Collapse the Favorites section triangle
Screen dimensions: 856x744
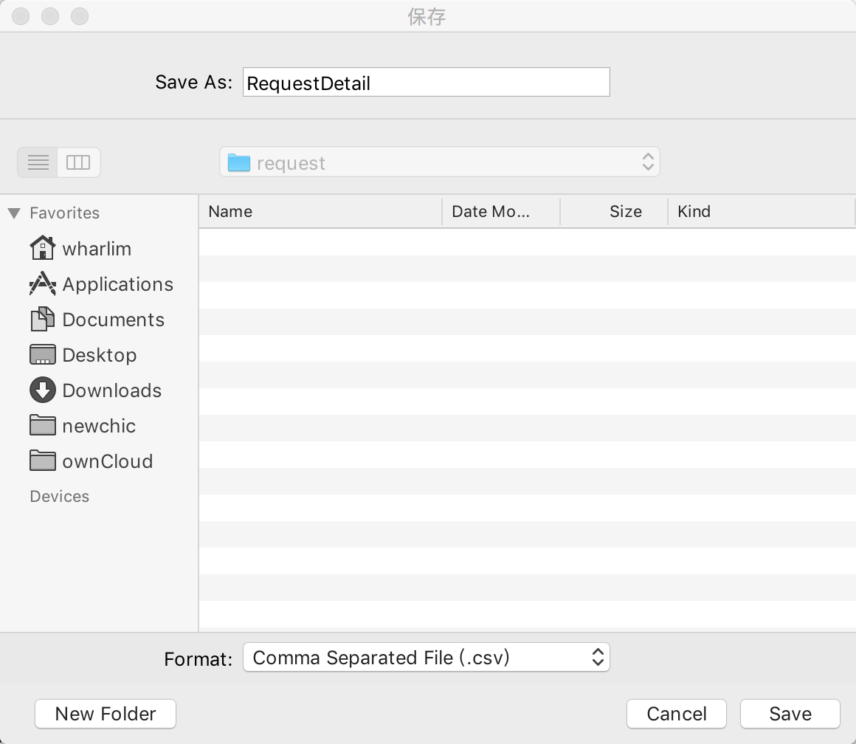click(x=14, y=213)
